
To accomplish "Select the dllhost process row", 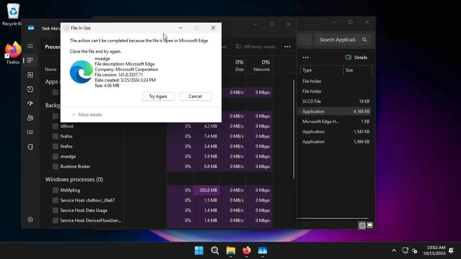I will 158,126.
